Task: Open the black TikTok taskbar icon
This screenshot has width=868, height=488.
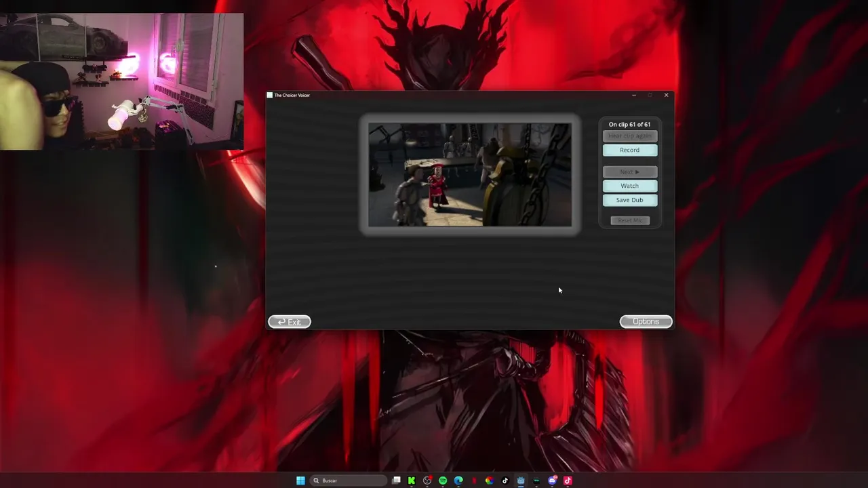Action: pyautogui.click(x=505, y=481)
